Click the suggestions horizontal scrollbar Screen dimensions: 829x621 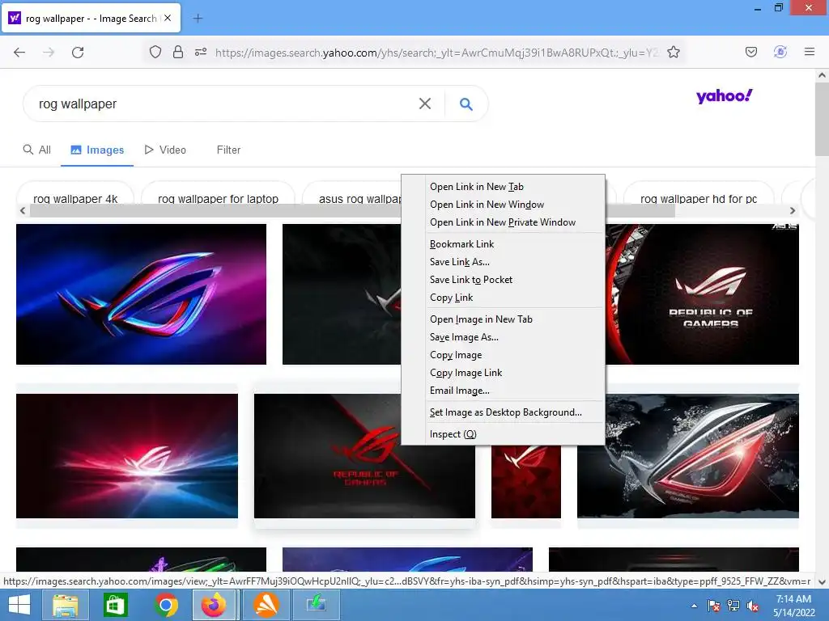352,211
